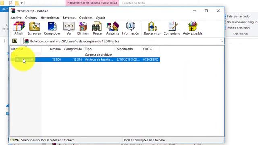Click Explorer quick access checkmark icon
The image size is (258, 145).
point(11,3)
